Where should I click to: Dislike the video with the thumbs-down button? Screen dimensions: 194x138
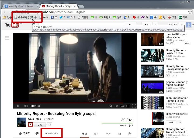point(37,133)
